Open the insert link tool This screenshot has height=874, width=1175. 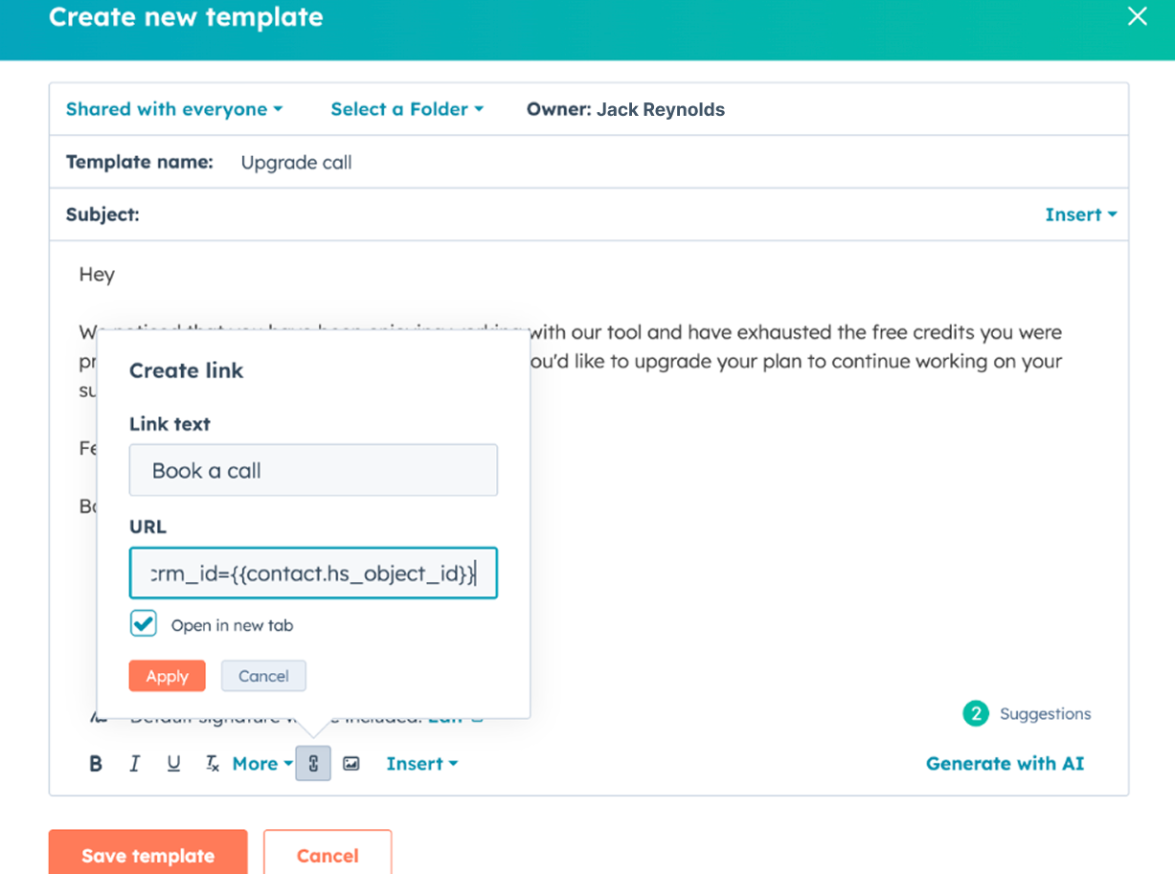tap(313, 763)
